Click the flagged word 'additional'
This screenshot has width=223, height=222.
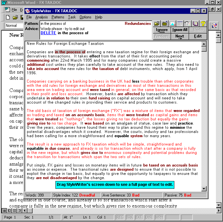coord(36,65)
